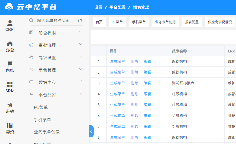Click the search magnifier icon
Screen dimensions: 236x144
[31, 20]
